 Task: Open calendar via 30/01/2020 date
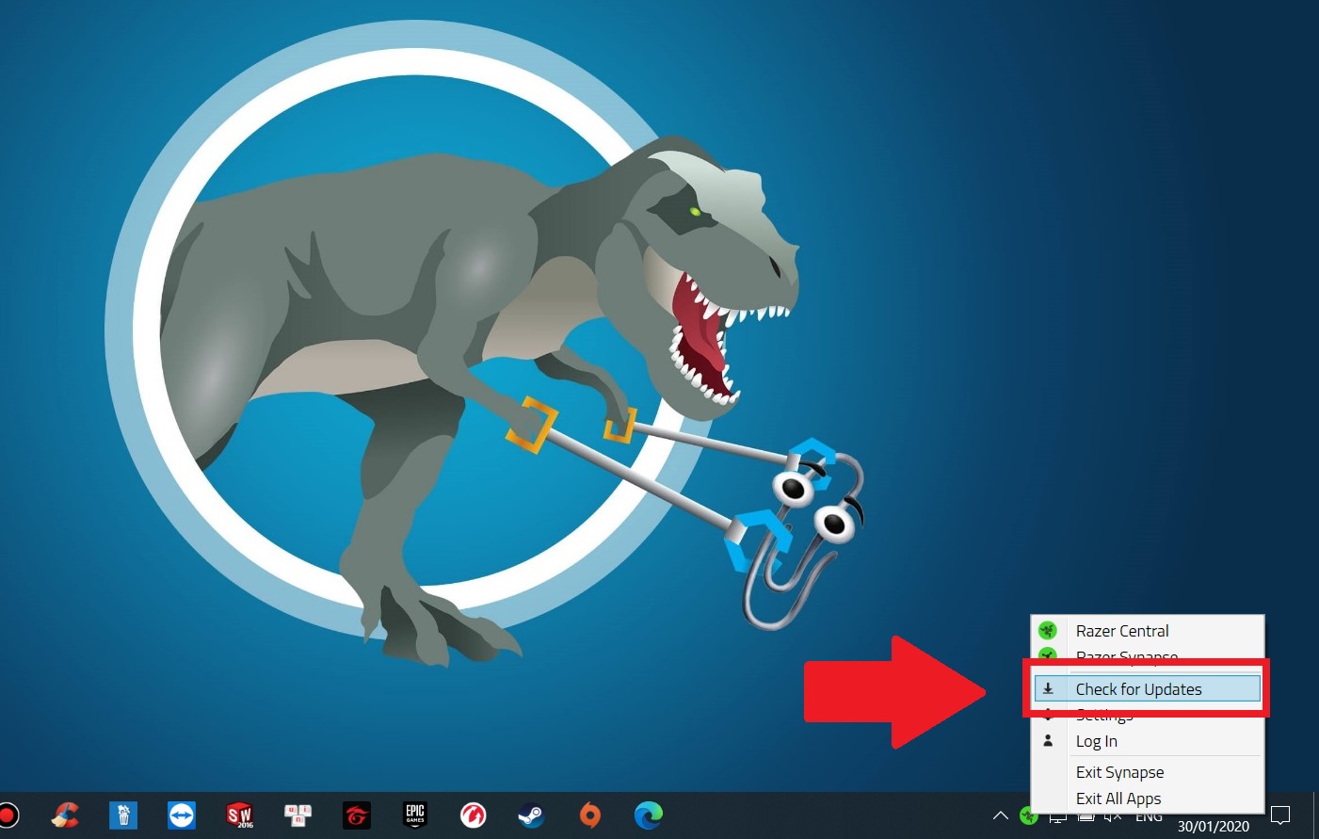[1214, 826]
